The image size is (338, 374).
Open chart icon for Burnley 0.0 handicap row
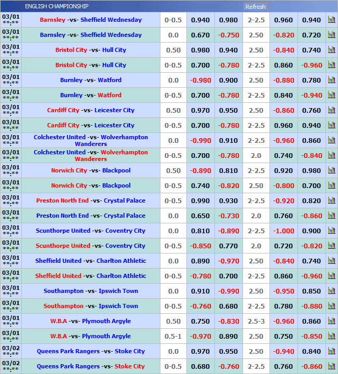click(331, 81)
